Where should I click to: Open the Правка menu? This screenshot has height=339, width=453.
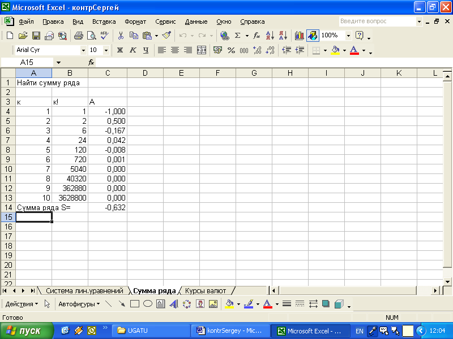click(x=53, y=21)
